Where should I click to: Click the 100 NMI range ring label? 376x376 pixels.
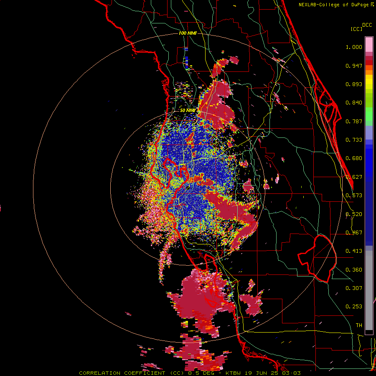pos(188,33)
